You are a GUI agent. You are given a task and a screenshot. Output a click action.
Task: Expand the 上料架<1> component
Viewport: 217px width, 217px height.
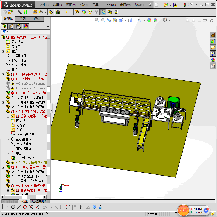coord(3,79)
